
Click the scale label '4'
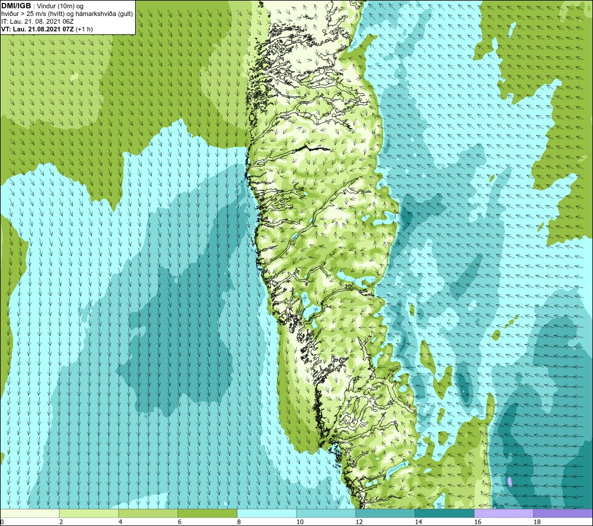click(120, 522)
